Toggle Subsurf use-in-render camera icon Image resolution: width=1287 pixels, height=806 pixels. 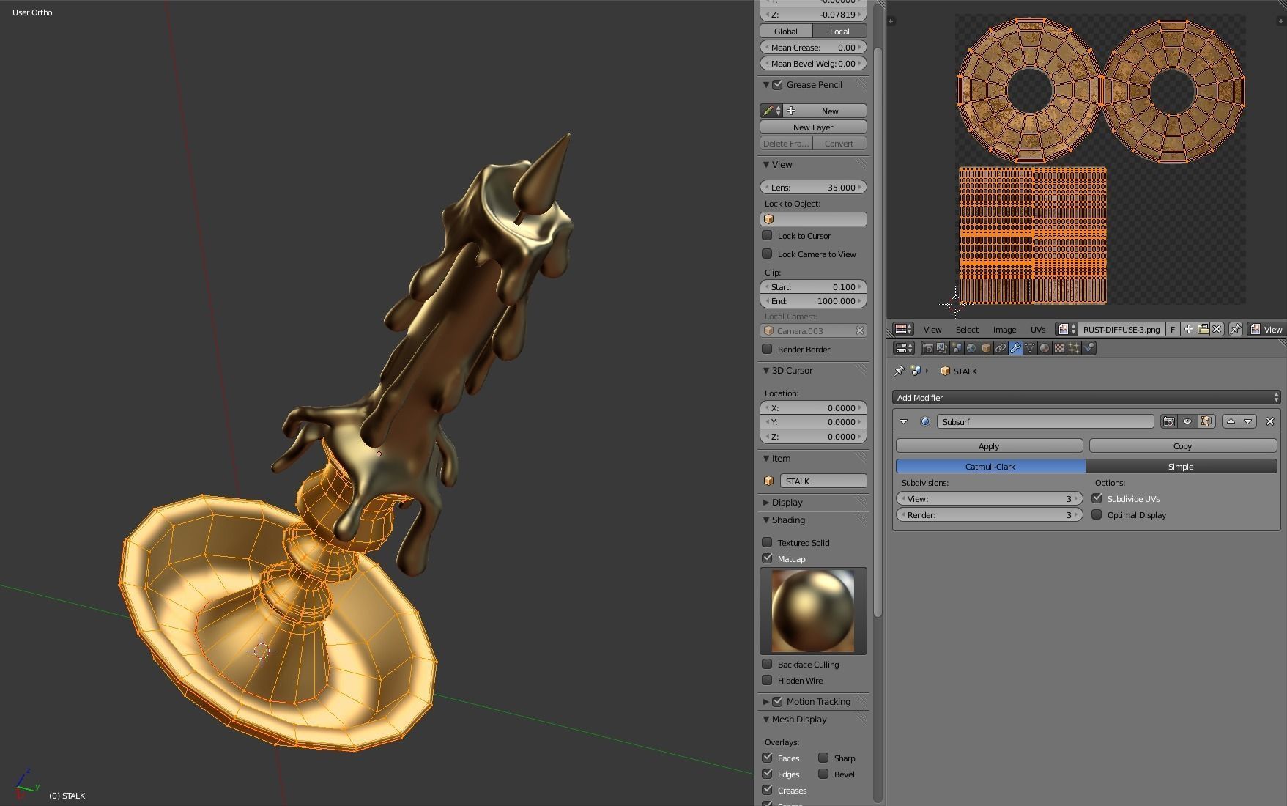(x=1169, y=421)
